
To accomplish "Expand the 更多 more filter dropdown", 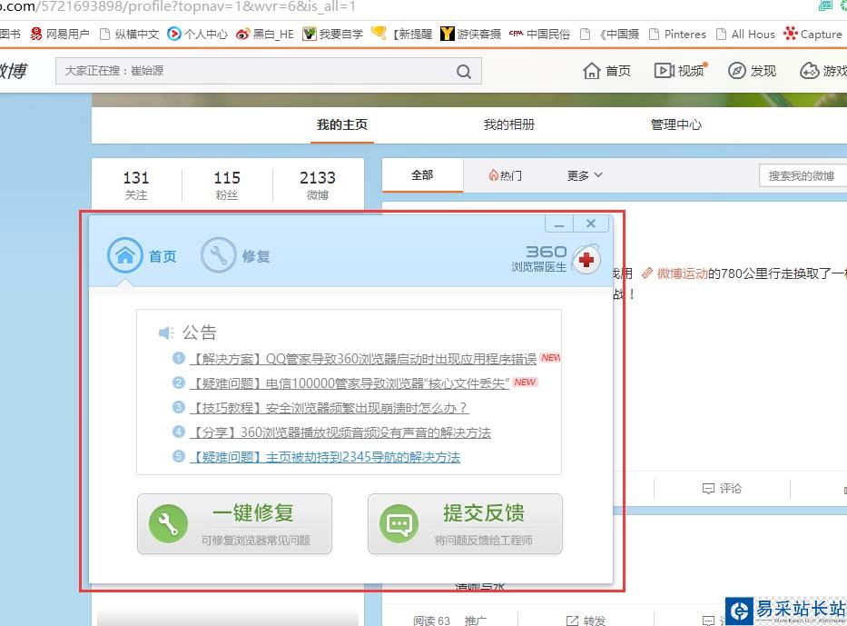I will [585, 175].
